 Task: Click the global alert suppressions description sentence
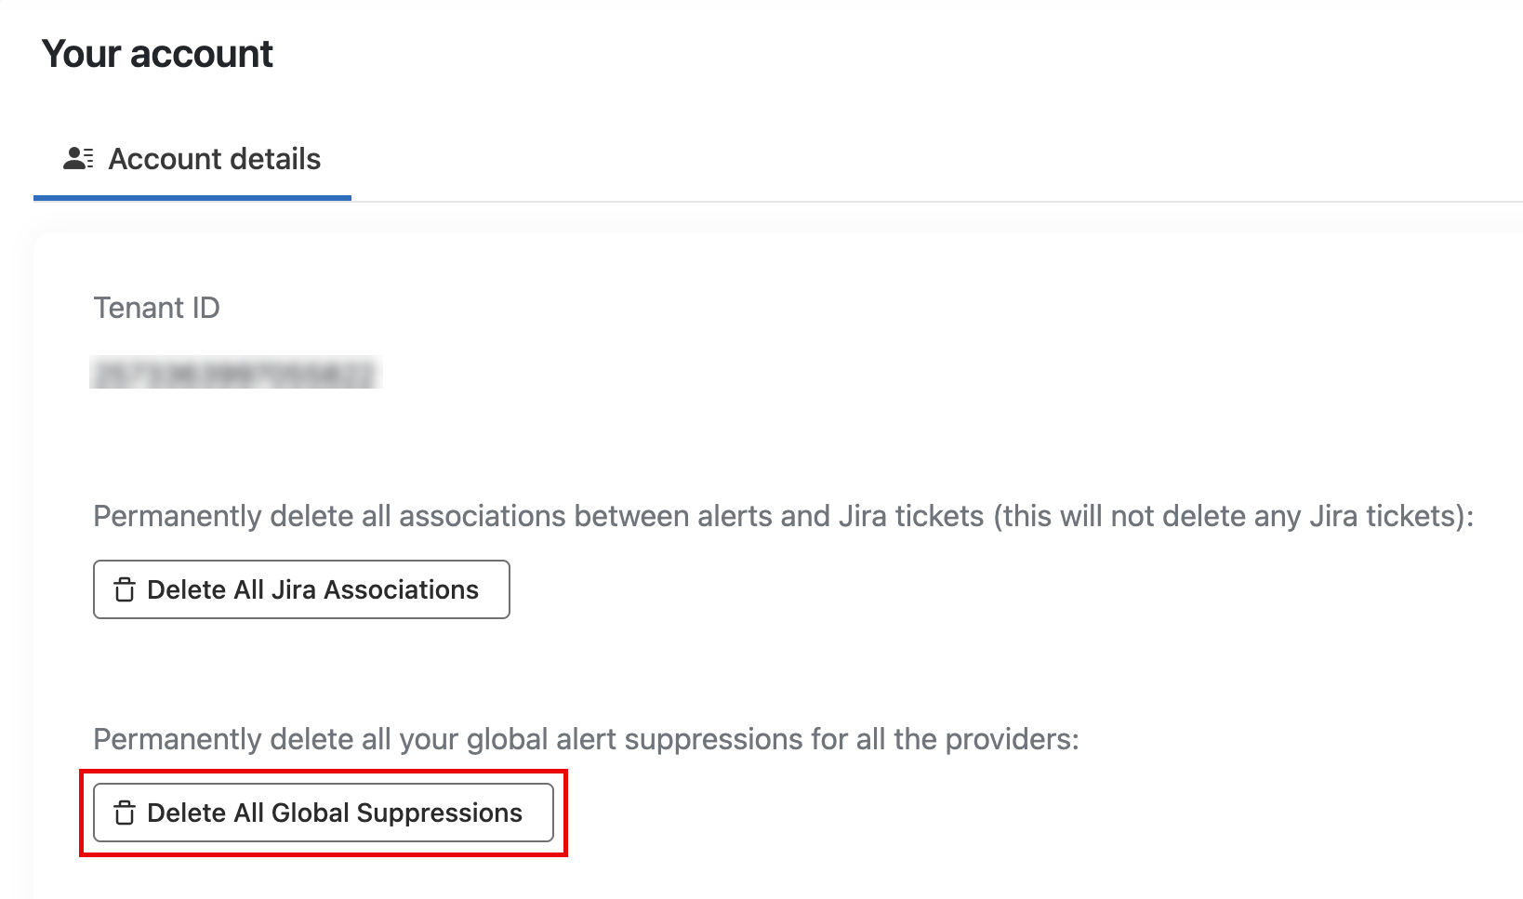[x=586, y=739]
